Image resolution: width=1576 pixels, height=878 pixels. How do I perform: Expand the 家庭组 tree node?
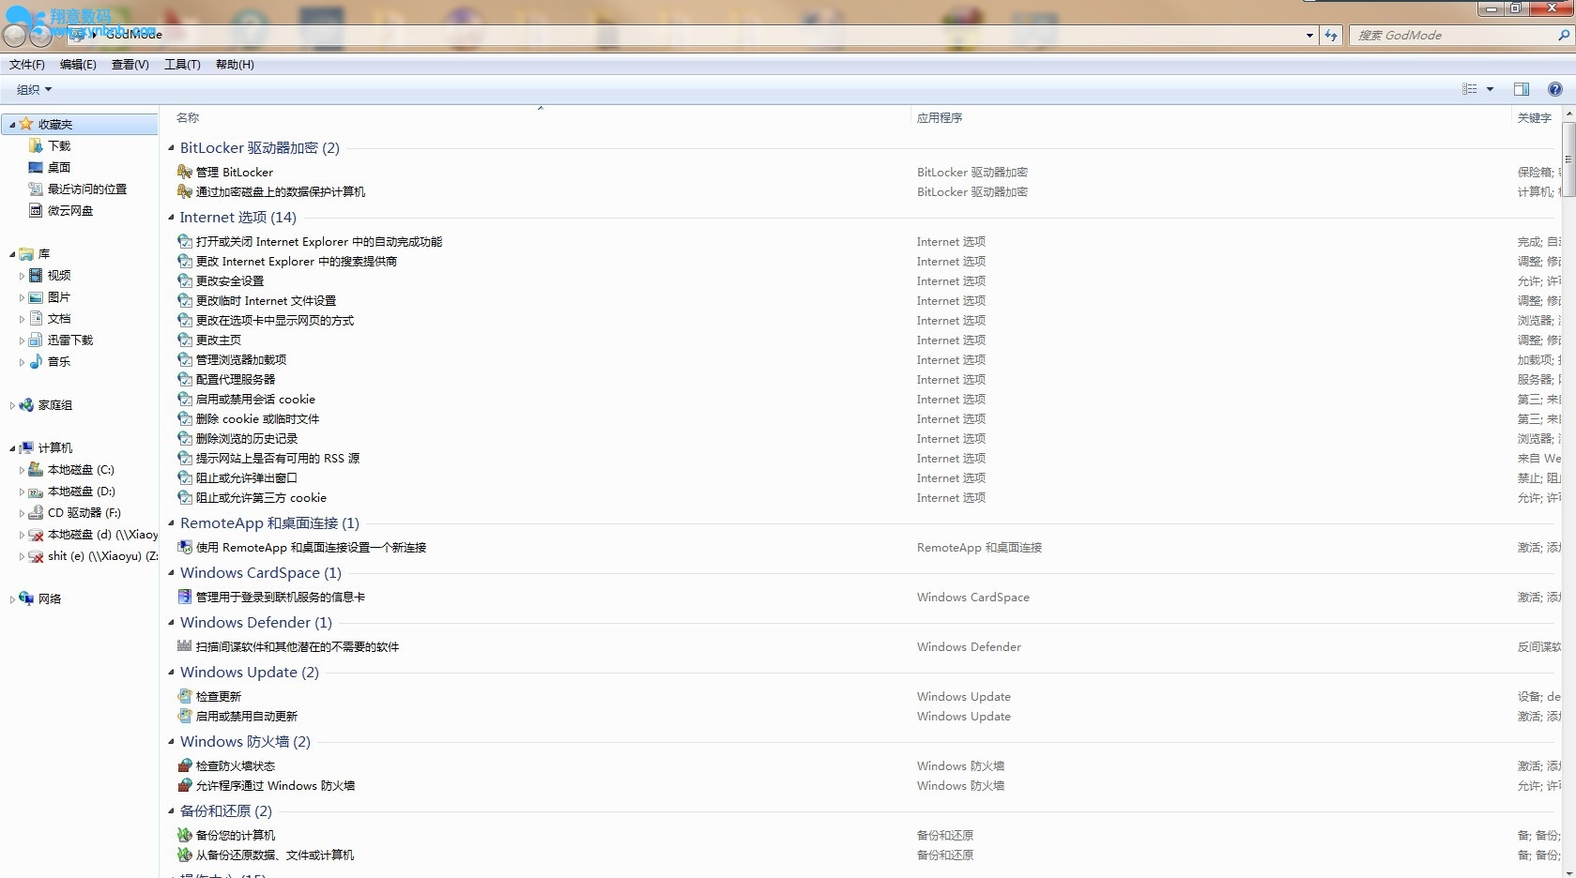point(12,405)
